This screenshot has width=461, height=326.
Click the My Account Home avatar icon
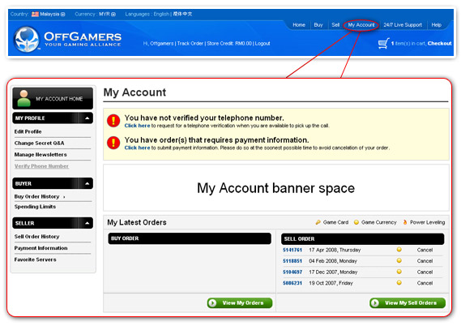click(23, 98)
